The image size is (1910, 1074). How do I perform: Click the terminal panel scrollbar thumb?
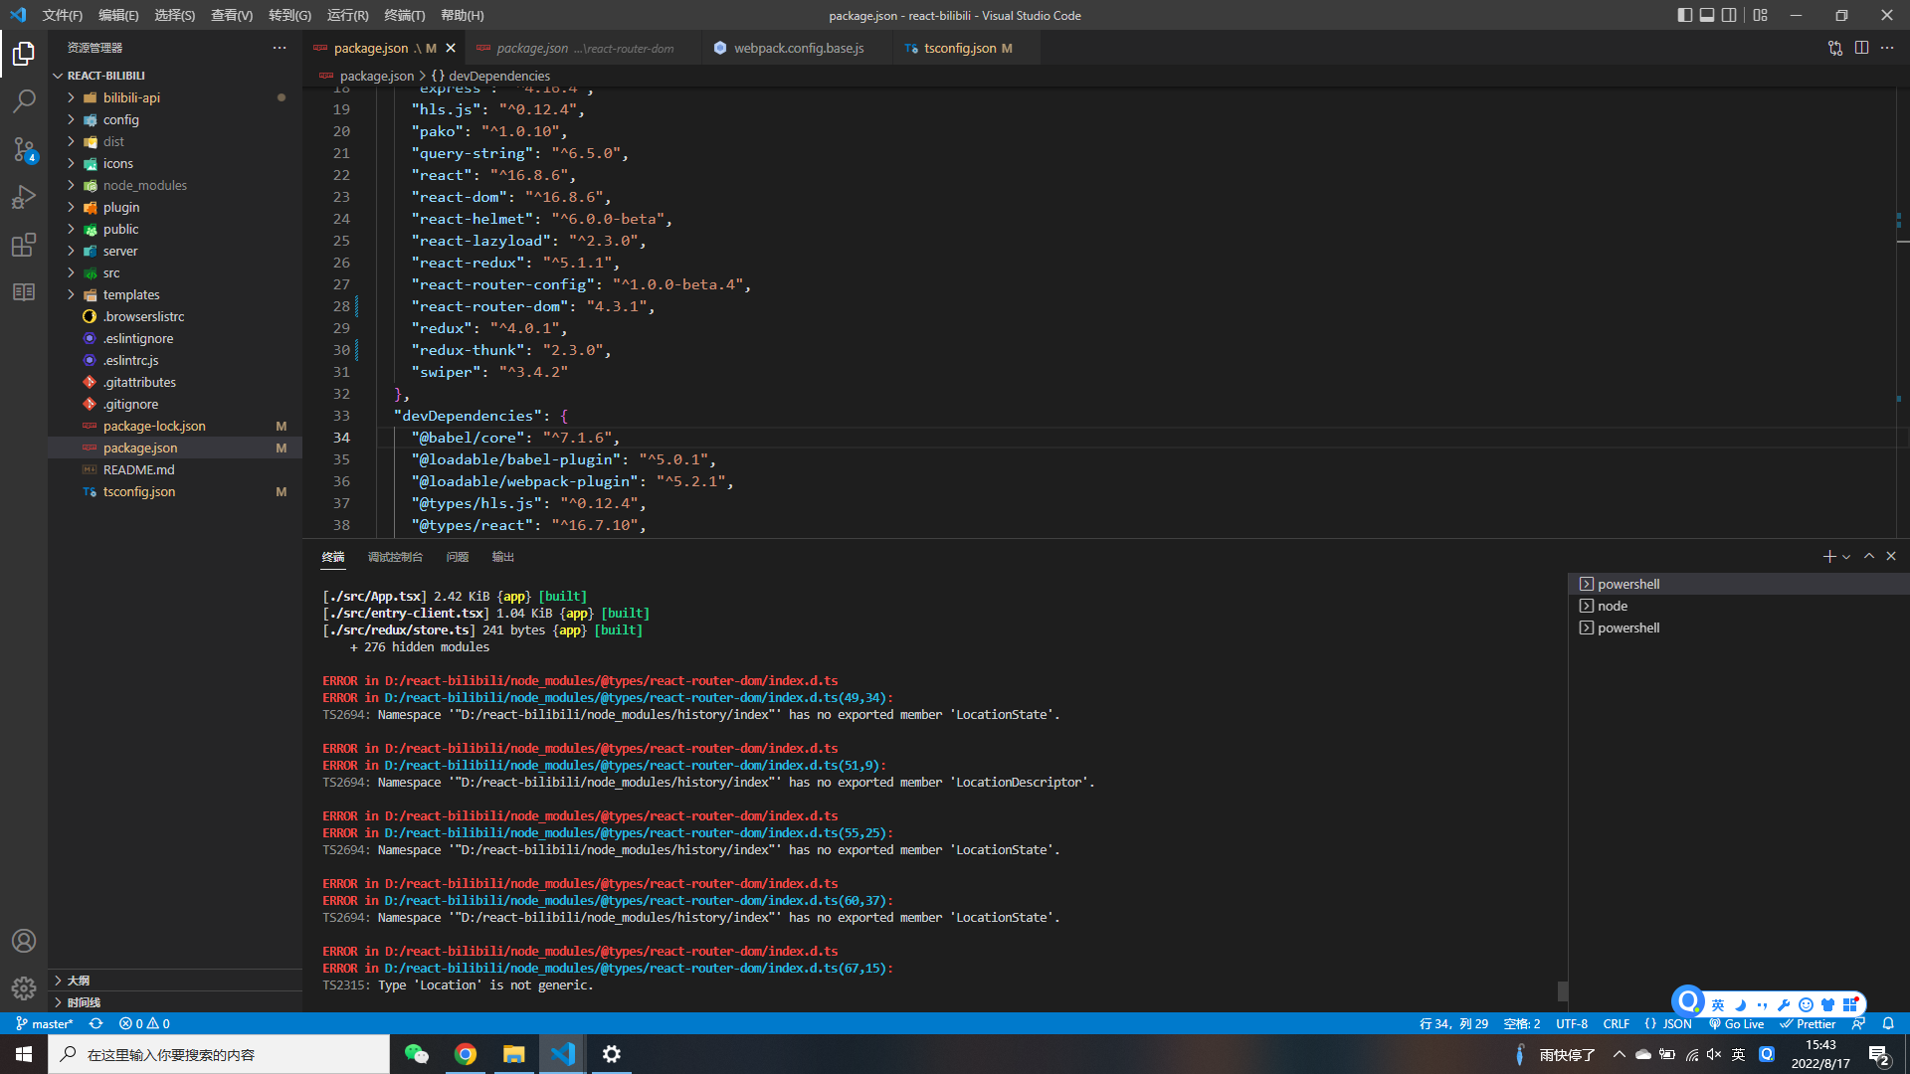point(1562,990)
